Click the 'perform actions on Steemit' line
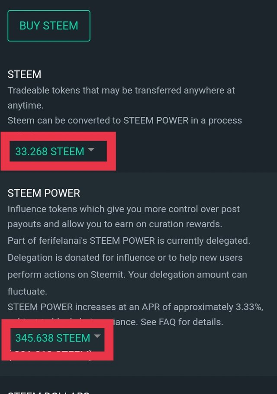The image size is (277, 394). coord(127,275)
